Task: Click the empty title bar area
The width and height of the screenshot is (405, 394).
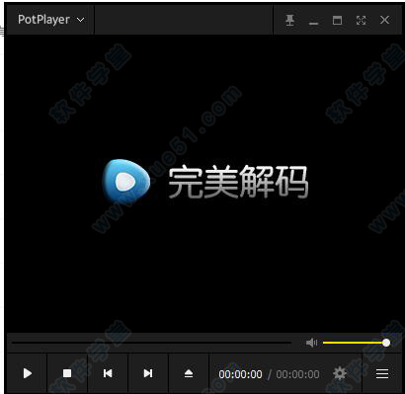Action: pyautogui.click(x=184, y=20)
